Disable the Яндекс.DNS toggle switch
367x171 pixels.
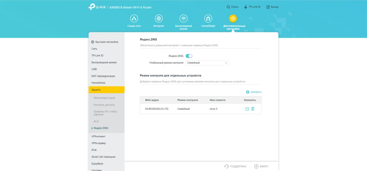click(x=189, y=56)
